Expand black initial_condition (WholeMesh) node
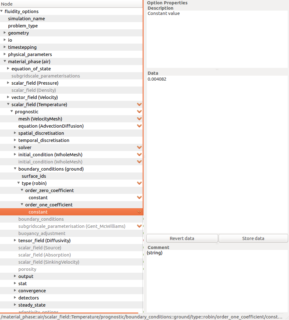This screenshot has height=320, width=289. (x=15, y=154)
